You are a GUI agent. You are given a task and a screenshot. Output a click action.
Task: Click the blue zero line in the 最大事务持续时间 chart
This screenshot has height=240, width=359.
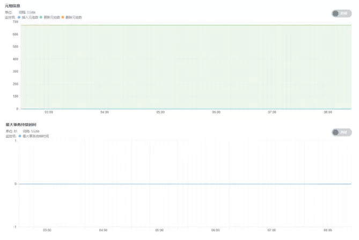(x=182, y=184)
